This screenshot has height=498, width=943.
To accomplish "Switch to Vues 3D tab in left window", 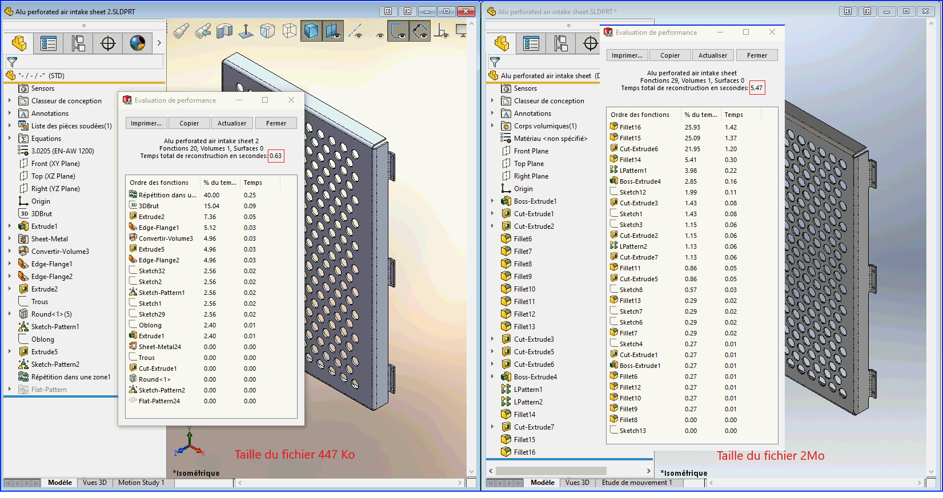I will (95, 483).
